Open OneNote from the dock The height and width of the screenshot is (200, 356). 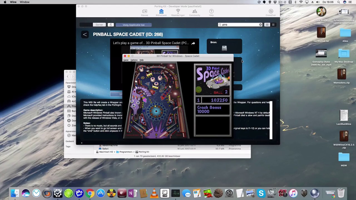click(x=133, y=193)
